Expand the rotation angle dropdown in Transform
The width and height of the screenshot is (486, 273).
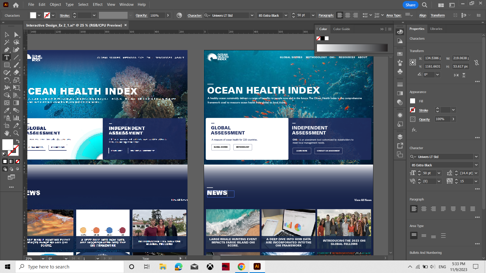point(437,75)
